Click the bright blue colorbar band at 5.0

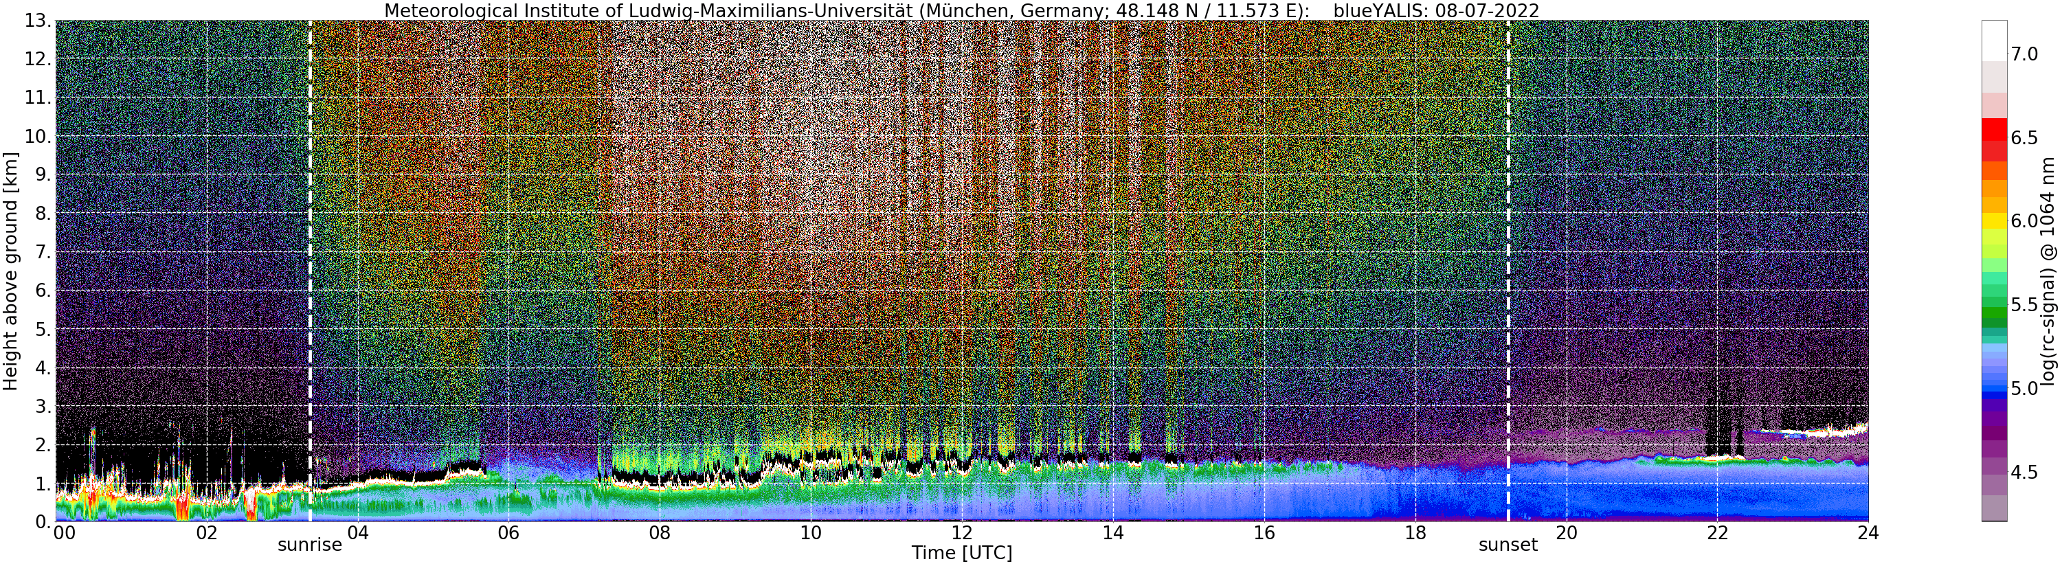coord(1994,388)
